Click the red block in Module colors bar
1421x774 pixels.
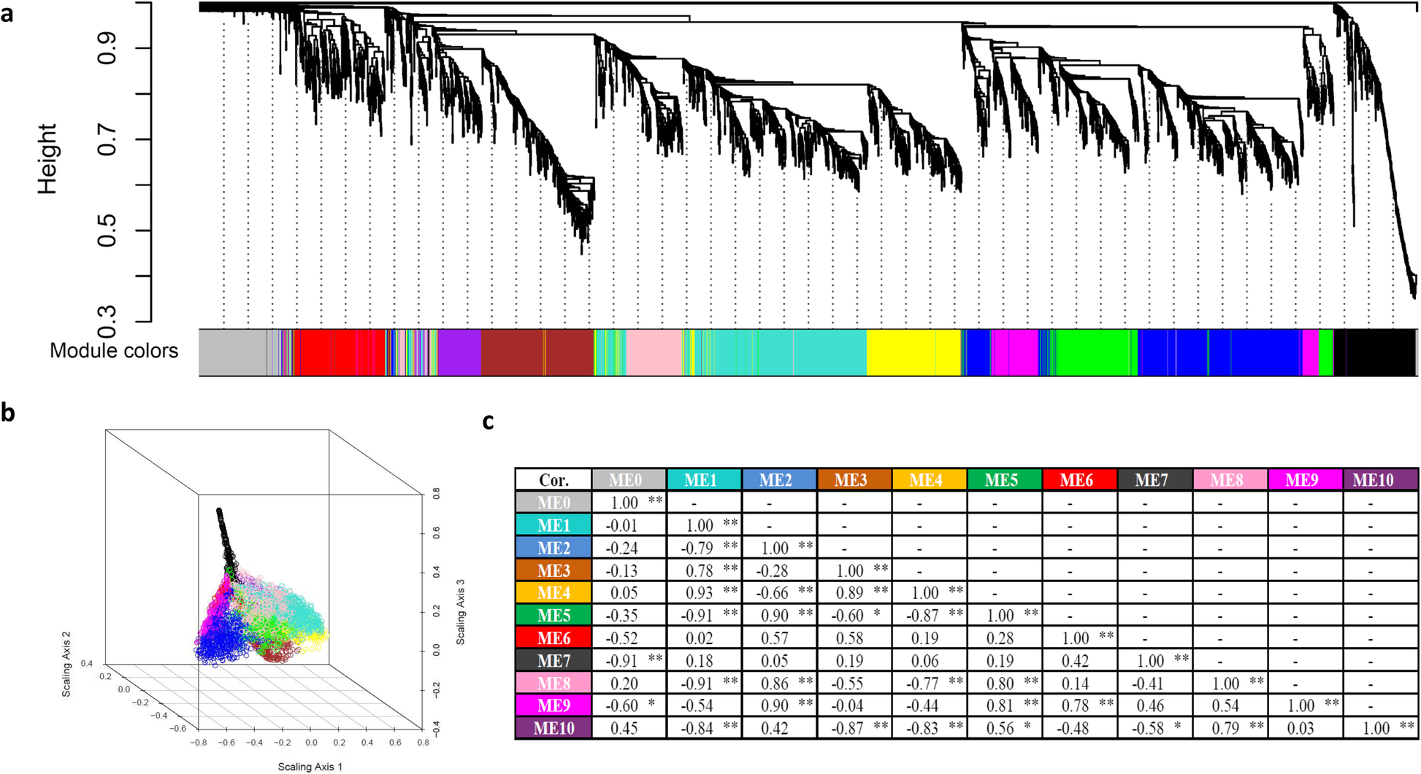340,352
